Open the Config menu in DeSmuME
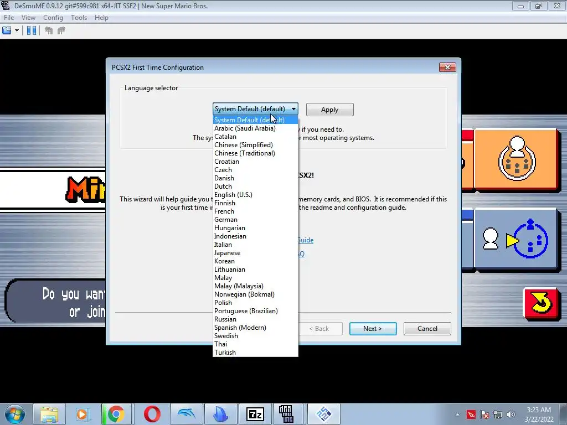567x425 pixels. (53, 17)
